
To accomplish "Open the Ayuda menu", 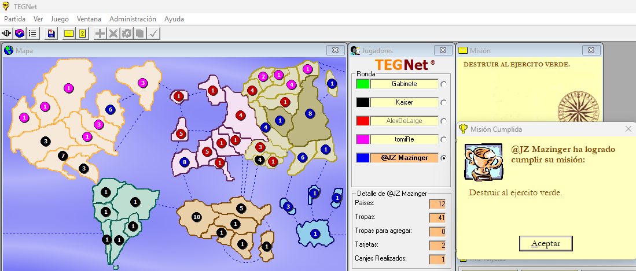I will coord(174,19).
